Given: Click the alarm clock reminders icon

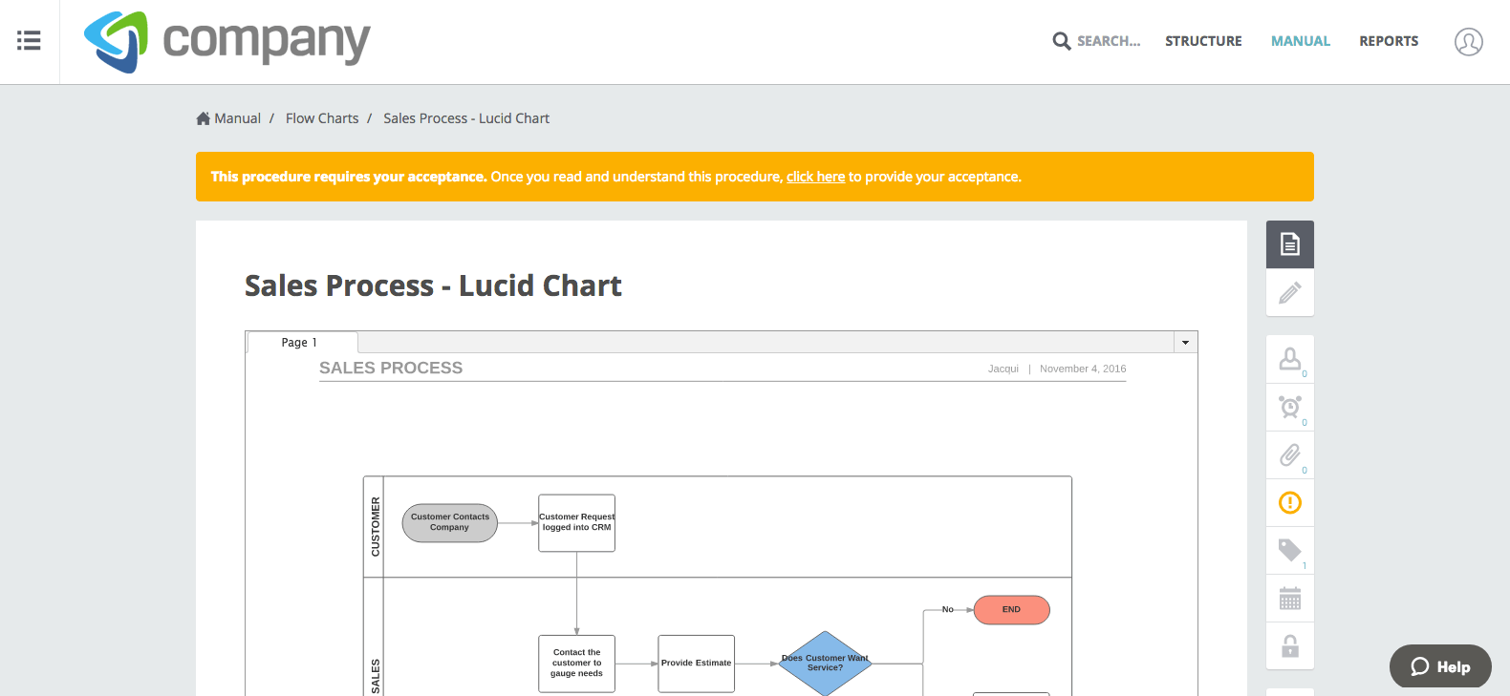Looking at the screenshot, I should point(1290,407).
